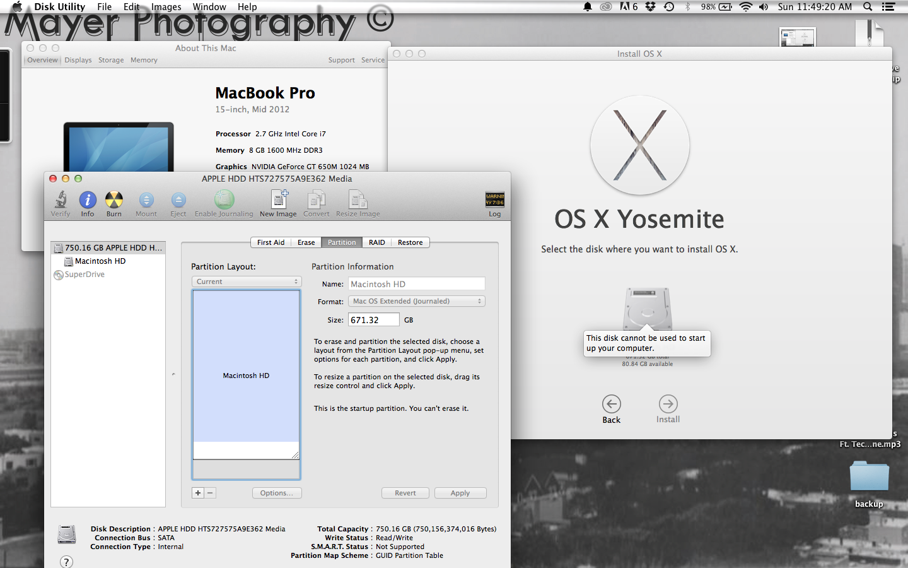Open the Log viewer icon
908x568 pixels.
[495, 204]
